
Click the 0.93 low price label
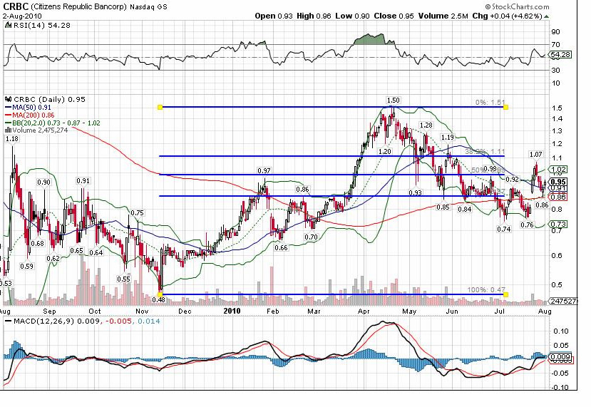416,192
